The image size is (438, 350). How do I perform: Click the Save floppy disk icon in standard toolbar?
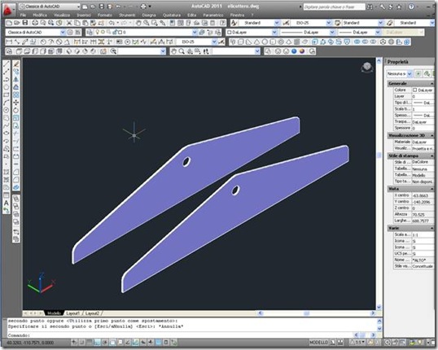tap(25, 23)
